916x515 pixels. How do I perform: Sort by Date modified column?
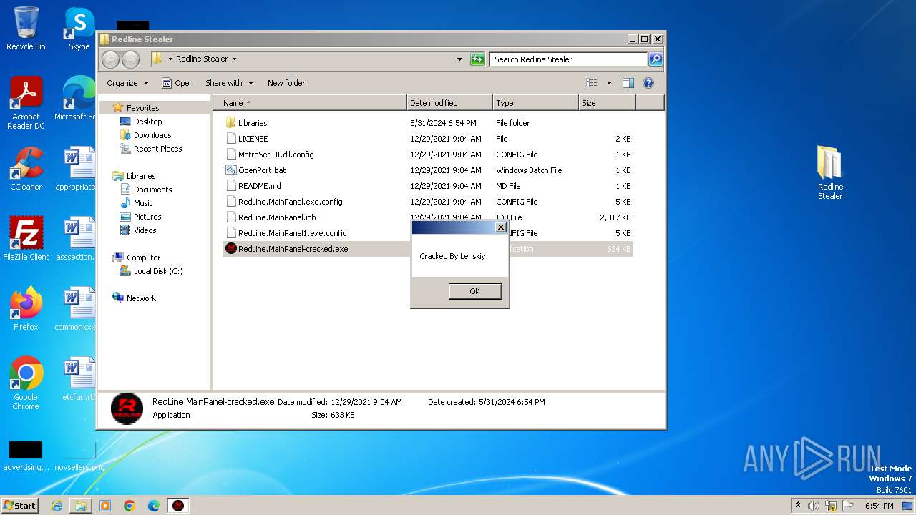tap(449, 103)
